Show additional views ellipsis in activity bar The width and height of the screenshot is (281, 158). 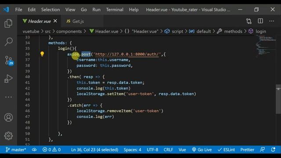pyautogui.click(x=8, y=97)
